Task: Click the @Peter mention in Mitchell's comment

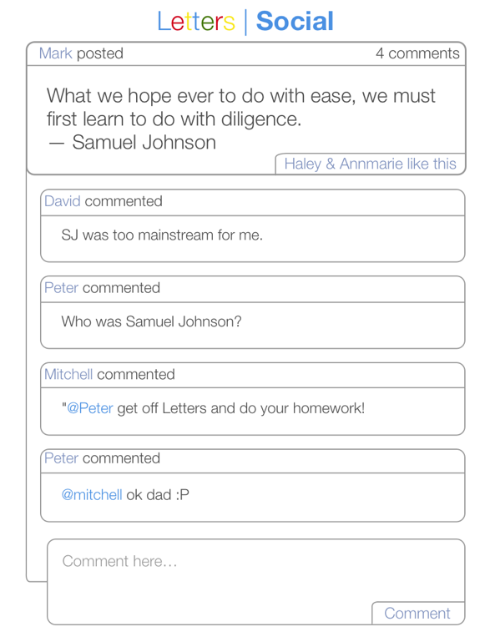Action: click(89, 408)
